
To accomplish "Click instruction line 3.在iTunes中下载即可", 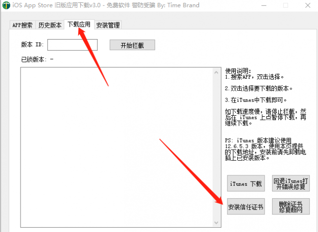I will (x=256, y=100).
